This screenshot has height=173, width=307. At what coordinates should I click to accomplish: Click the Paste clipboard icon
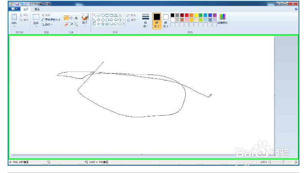tap(14, 17)
